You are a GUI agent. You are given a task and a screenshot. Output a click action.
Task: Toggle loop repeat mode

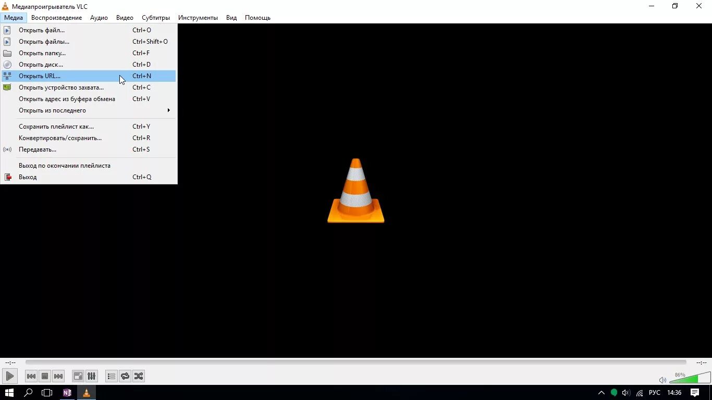click(x=125, y=376)
